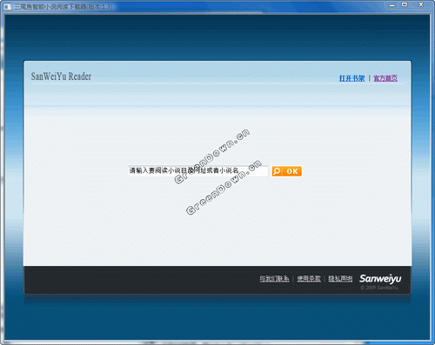Click the dark footer bar empty area
The width and height of the screenshot is (435, 345).
[x=139, y=280]
